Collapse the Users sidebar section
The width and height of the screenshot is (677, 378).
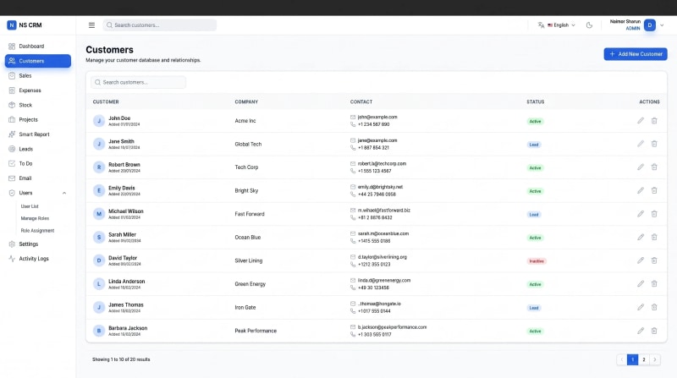click(64, 193)
